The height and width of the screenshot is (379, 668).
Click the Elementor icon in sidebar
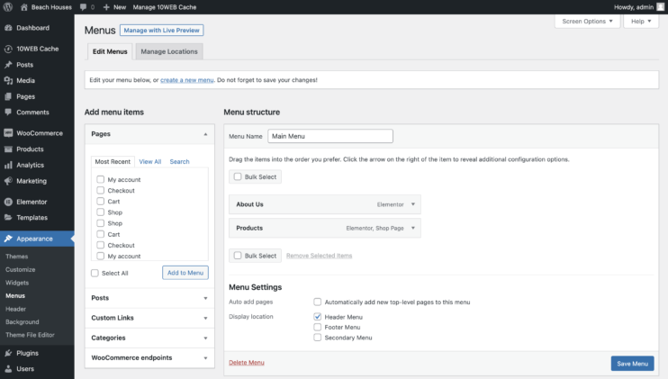(x=8, y=202)
